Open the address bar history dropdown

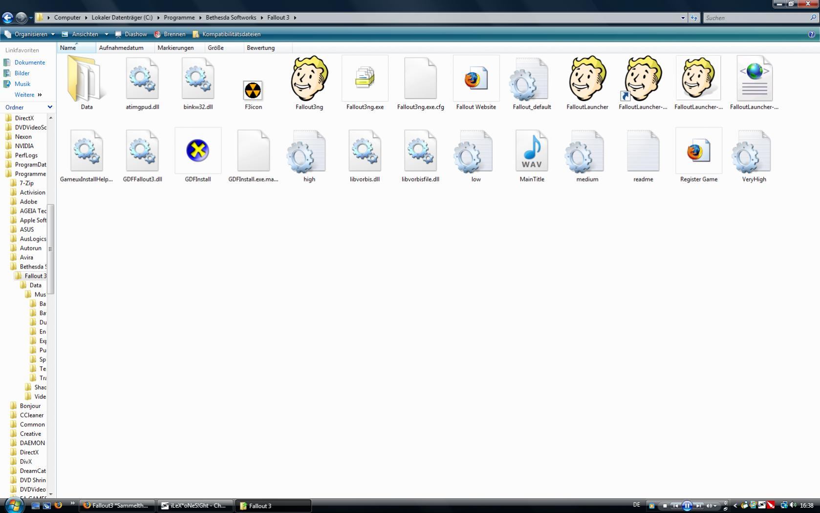pyautogui.click(x=683, y=18)
